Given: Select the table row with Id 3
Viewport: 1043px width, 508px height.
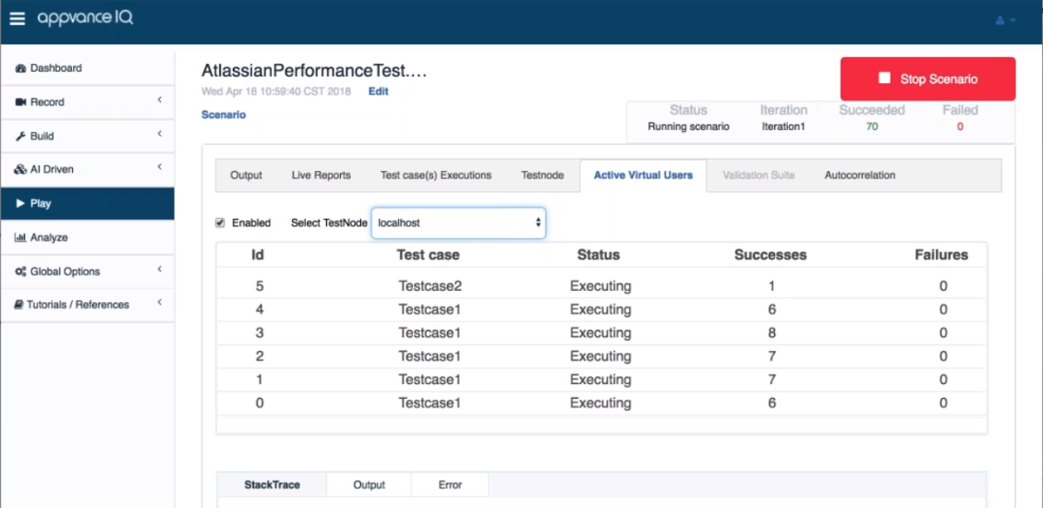Looking at the screenshot, I should pos(601,333).
